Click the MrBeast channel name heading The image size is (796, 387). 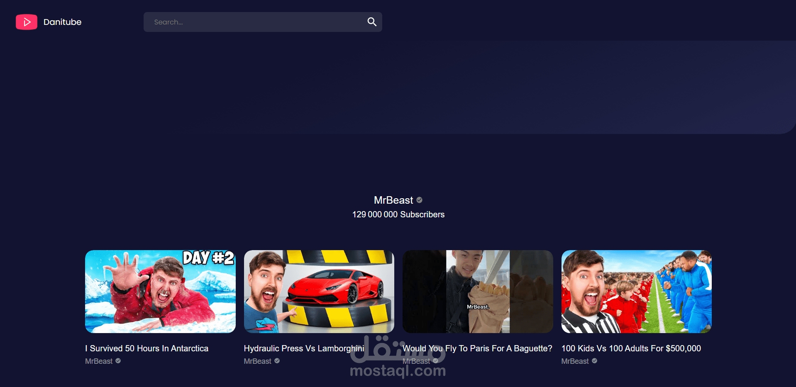tap(393, 200)
